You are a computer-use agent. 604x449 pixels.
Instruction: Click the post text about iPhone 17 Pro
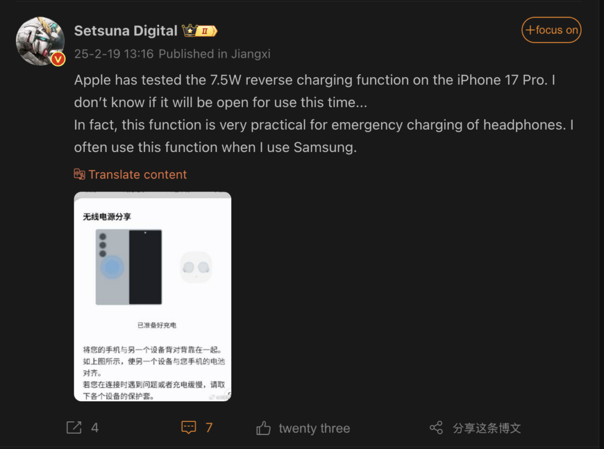pyautogui.click(x=324, y=114)
